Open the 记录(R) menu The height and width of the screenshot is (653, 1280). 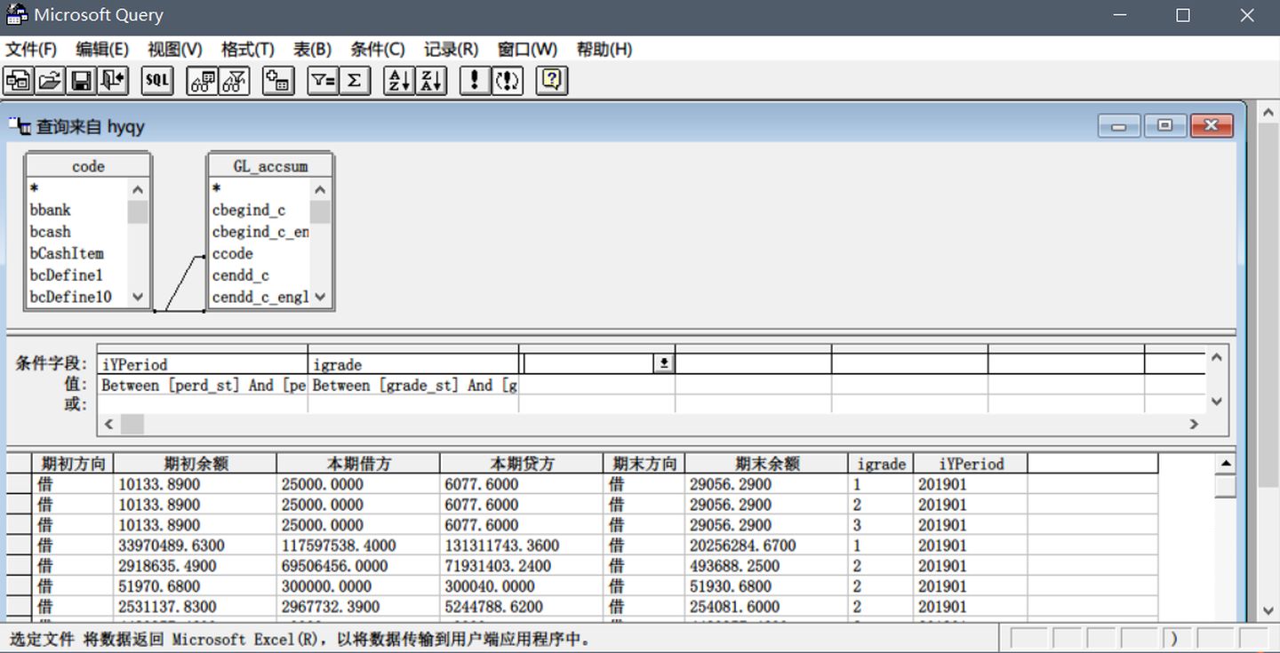[451, 49]
